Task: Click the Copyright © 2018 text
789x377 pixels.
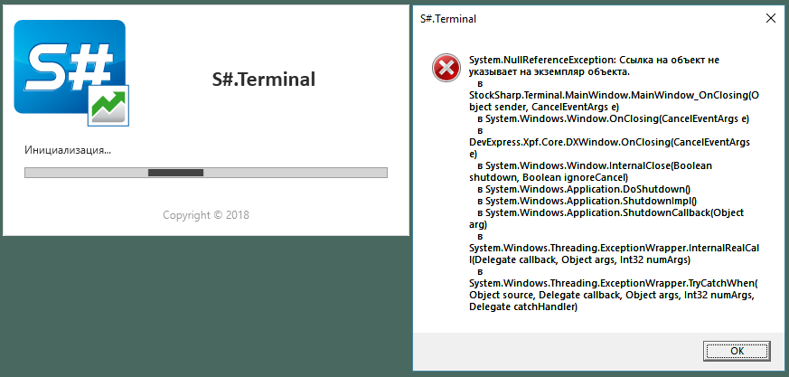Action: coord(206,215)
